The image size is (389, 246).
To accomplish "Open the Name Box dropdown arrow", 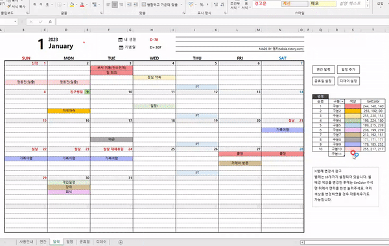I will [x=15, y=22].
